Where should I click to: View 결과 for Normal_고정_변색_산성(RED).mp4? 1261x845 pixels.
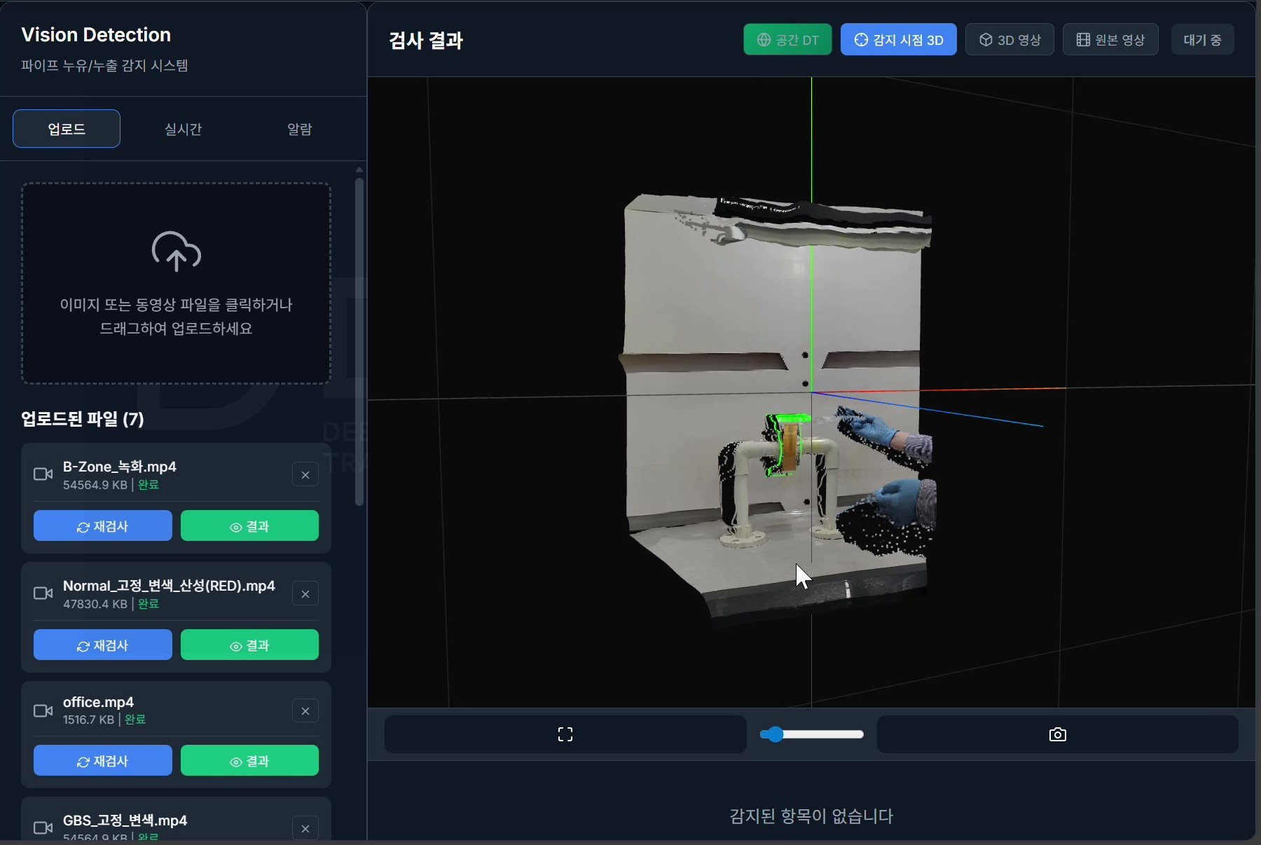(x=250, y=645)
